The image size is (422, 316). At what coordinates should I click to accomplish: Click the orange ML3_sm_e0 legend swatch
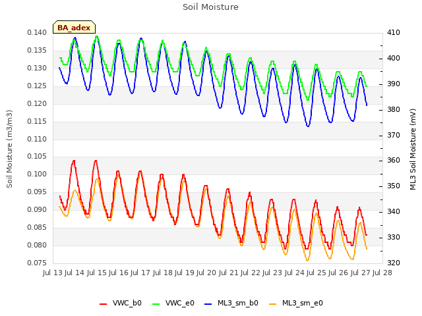pos(272,304)
